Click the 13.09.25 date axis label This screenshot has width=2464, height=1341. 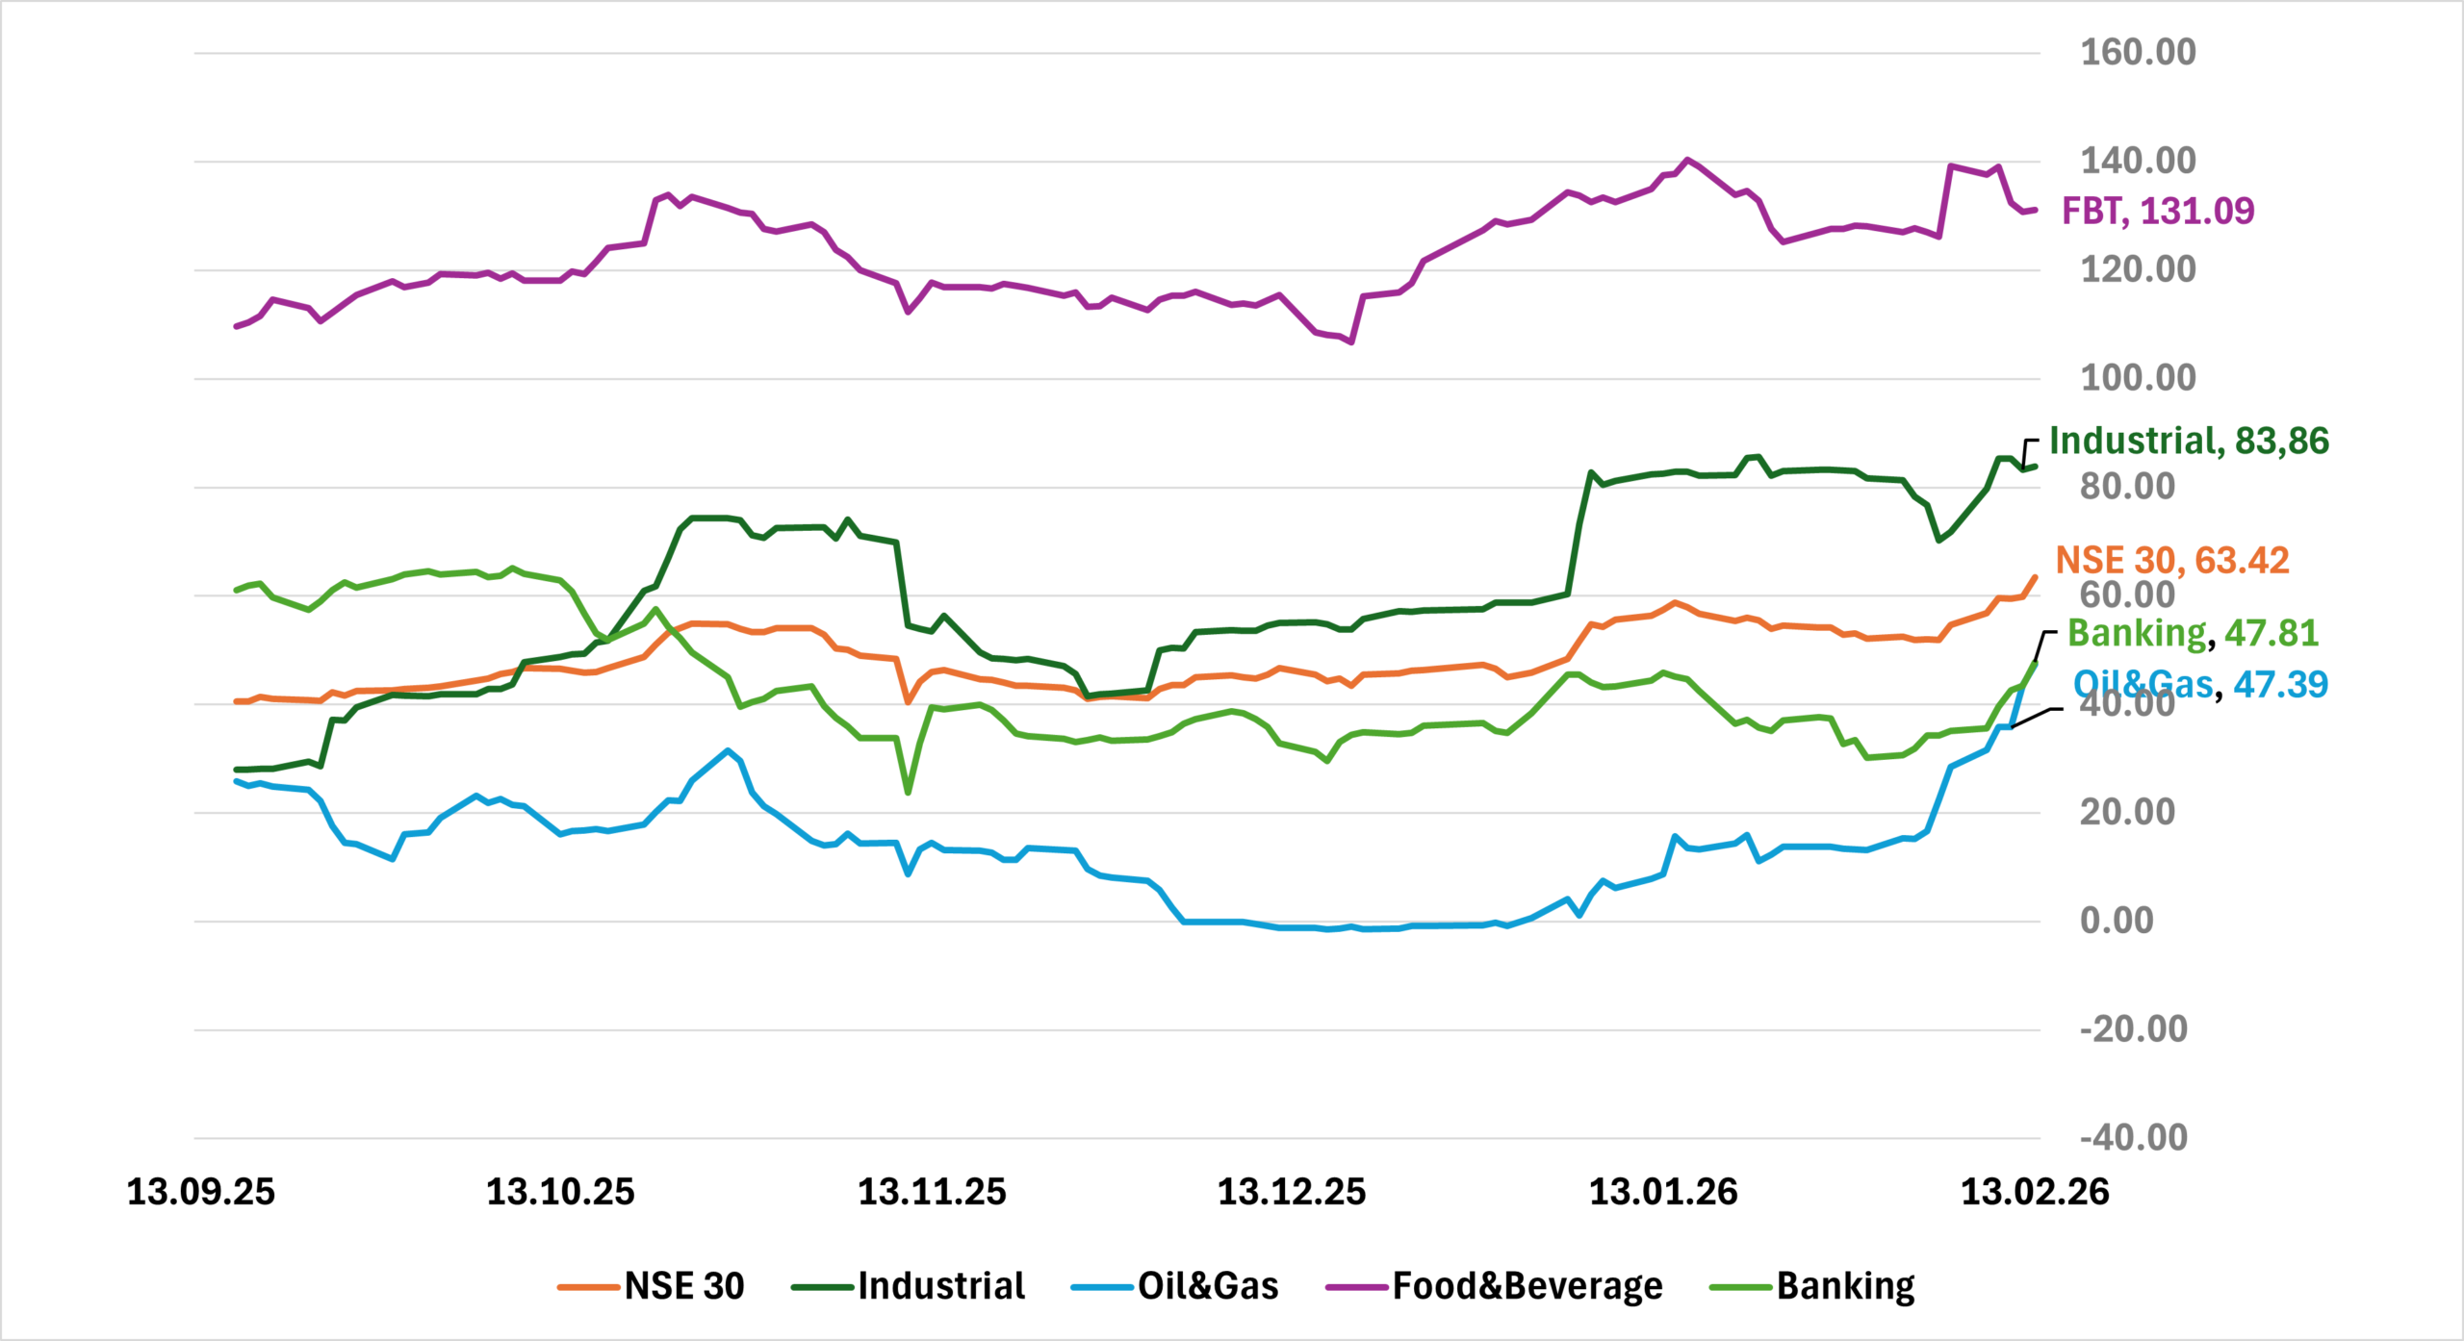(x=201, y=1193)
